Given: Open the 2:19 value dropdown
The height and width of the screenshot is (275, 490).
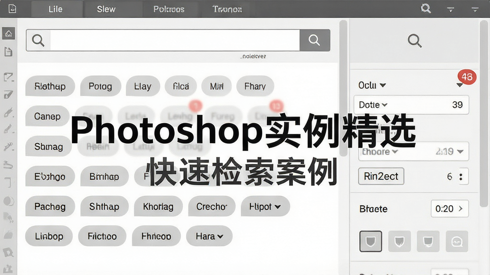Looking at the screenshot, I should [x=450, y=151].
